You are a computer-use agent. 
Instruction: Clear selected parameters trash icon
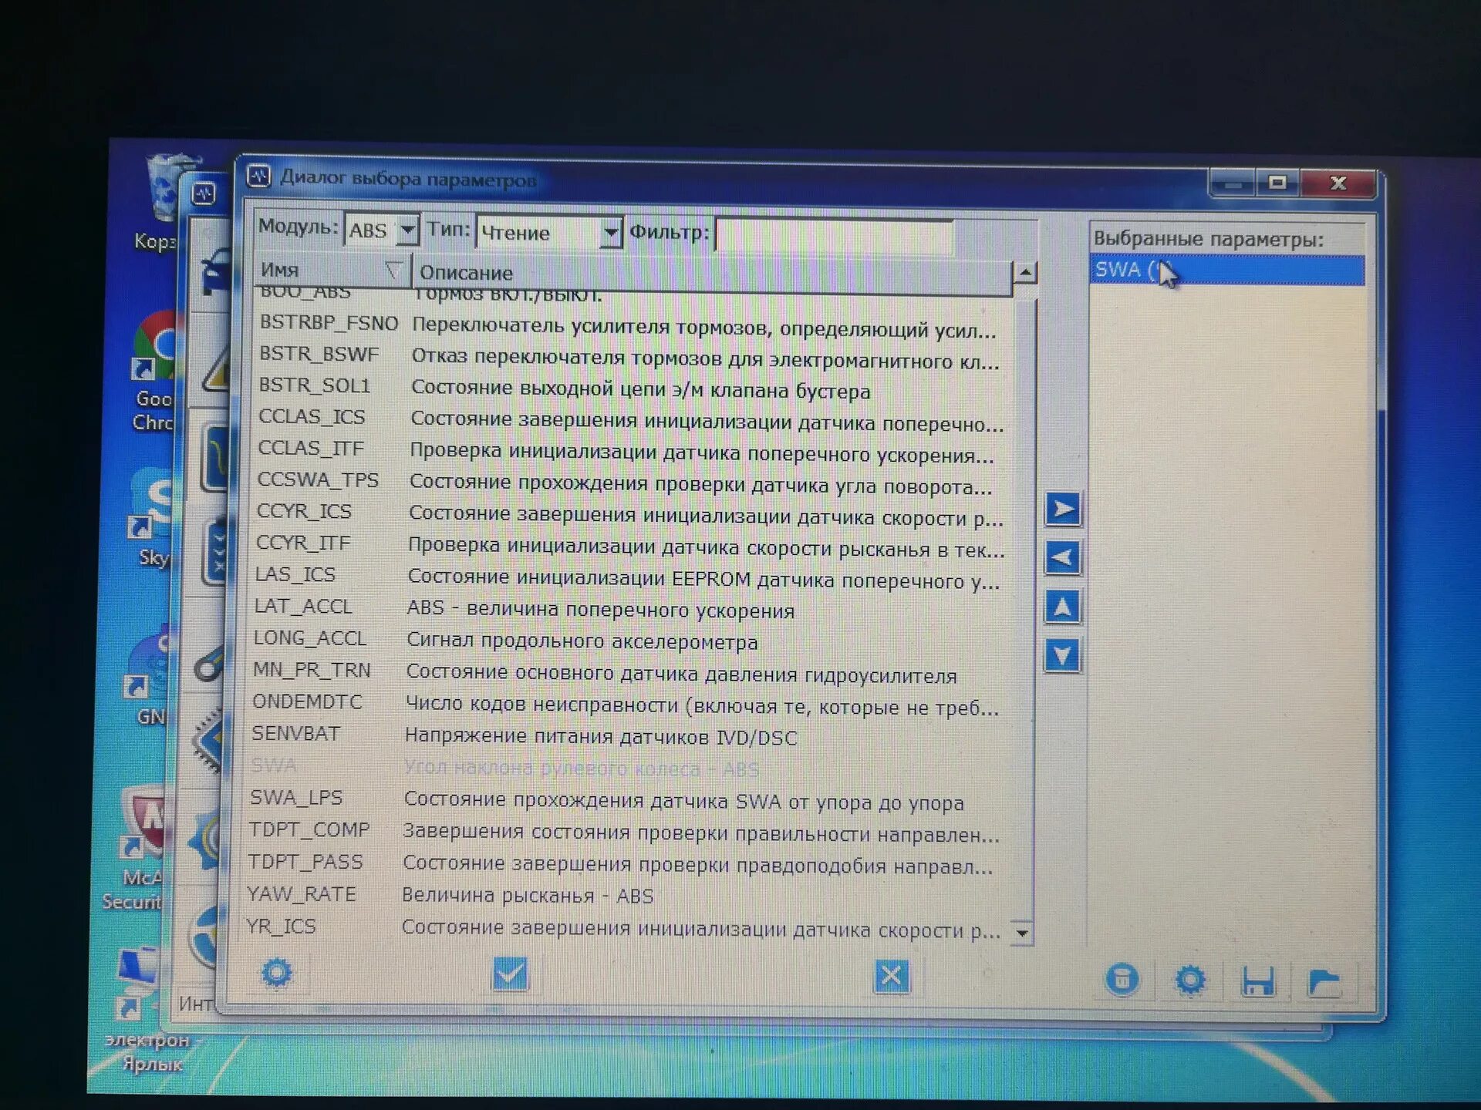(1122, 980)
